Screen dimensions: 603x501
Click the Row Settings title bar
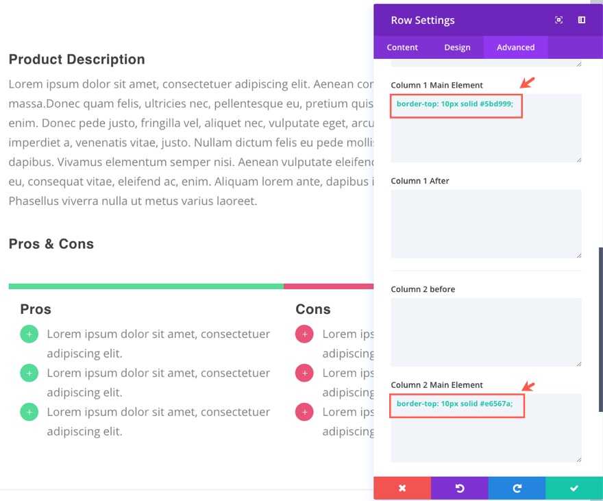pos(466,21)
